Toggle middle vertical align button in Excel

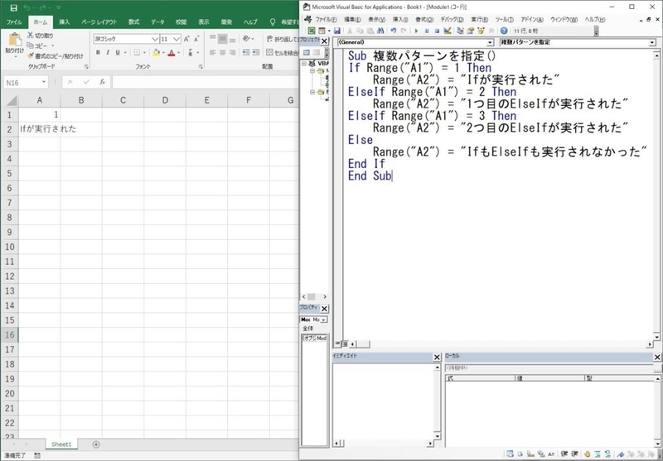[222, 39]
